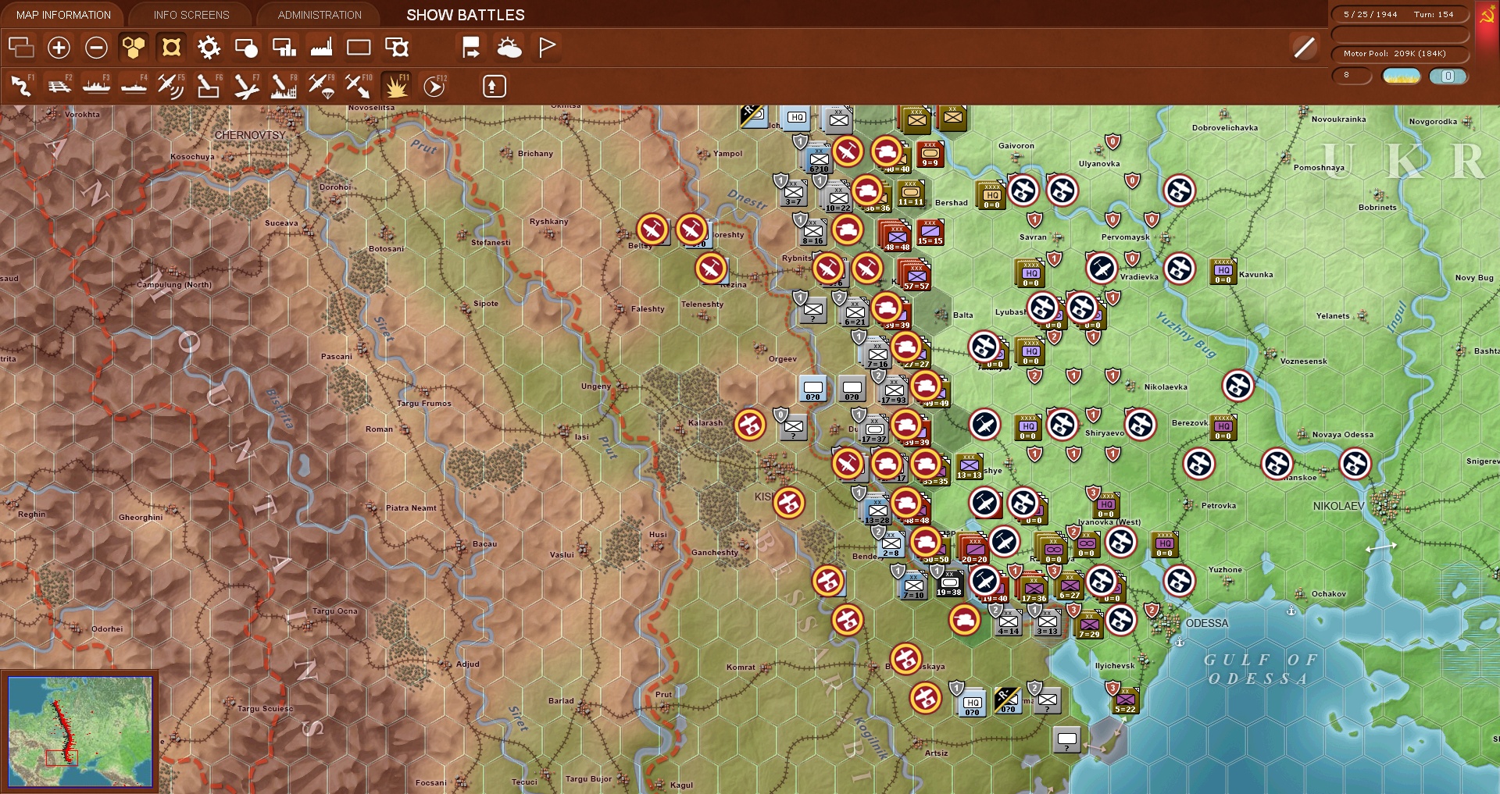Click the rectangle with bar chart icon
Image resolution: width=1500 pixels, height=794 pixels.
click(284, 48)
